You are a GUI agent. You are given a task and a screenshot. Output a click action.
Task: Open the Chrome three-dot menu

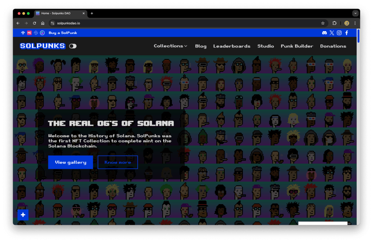coord(355,23)
